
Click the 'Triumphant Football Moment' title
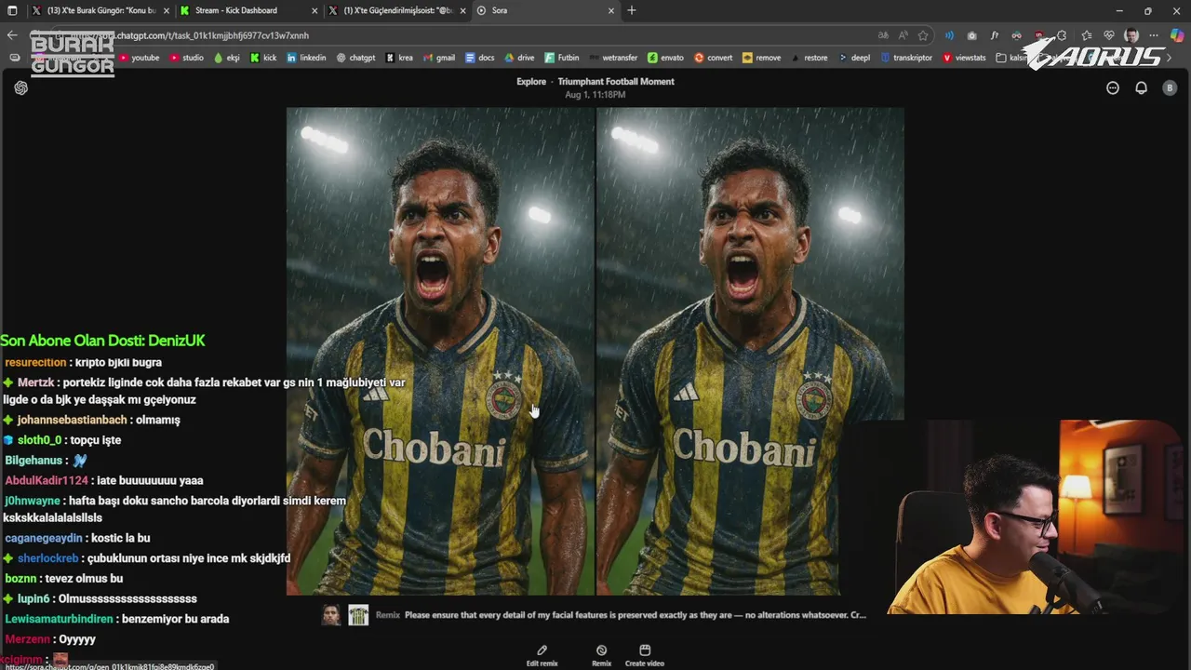coord(616,81)
